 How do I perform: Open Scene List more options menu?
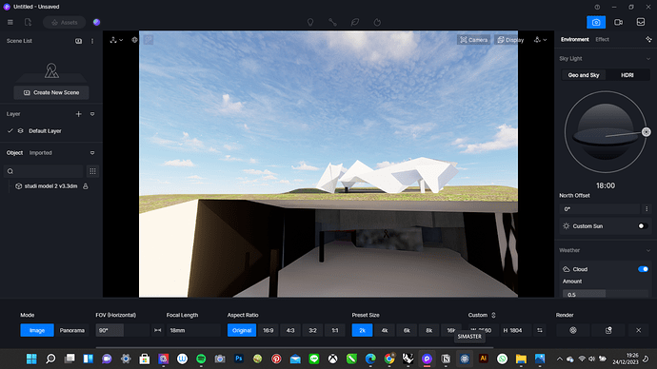click(x=92, y=41)
